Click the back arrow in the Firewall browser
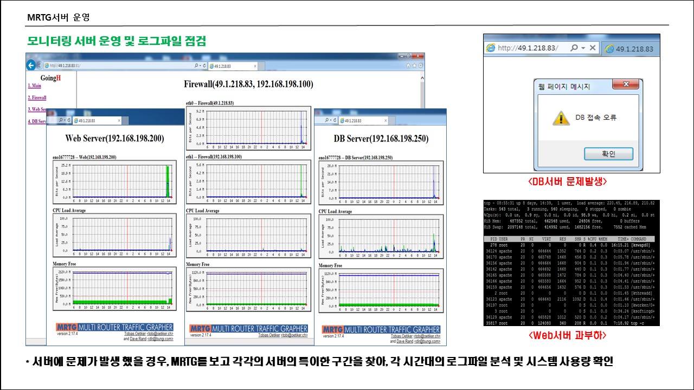Viewport: 694px width, 390px height. (31, 66)
